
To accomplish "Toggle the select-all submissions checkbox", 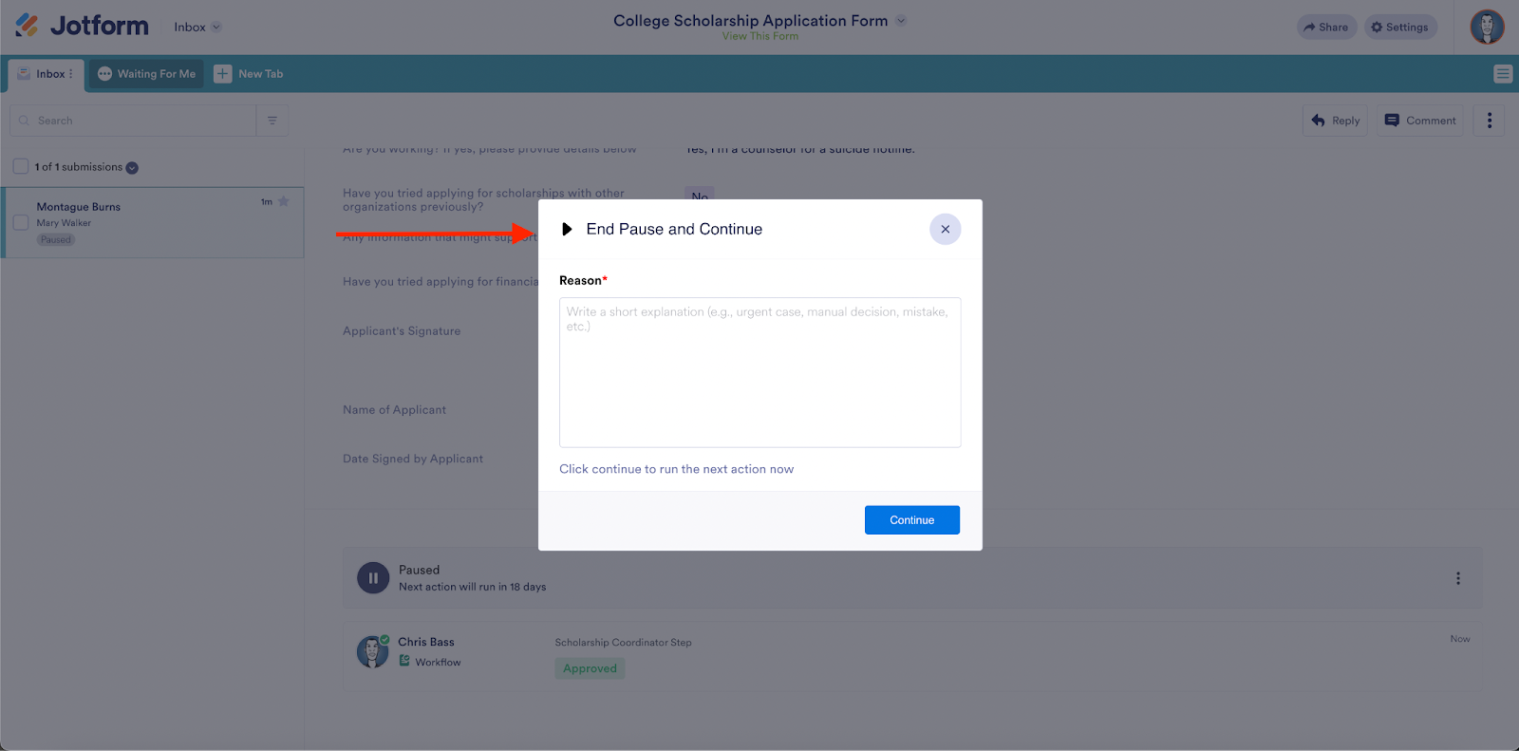I will click(x=20, y=165).
